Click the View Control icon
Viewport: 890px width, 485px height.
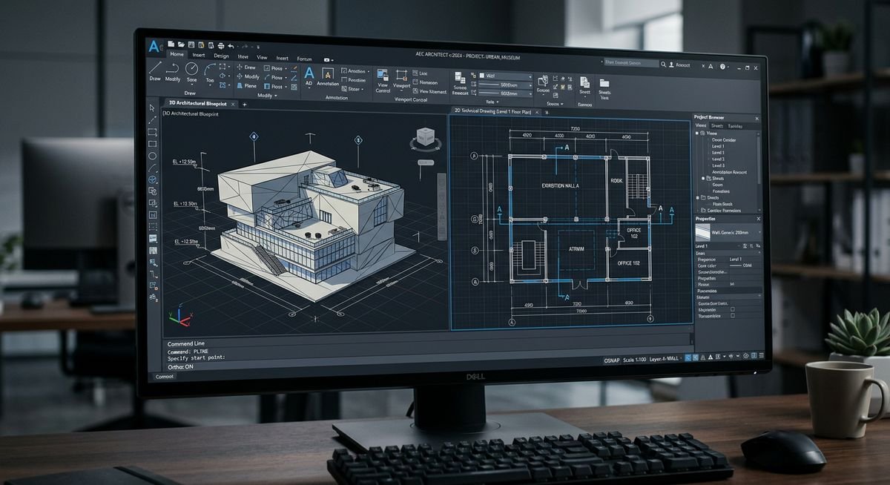coord(383,76)
